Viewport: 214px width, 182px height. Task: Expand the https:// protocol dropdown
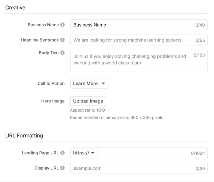click(x=84, y=153)
